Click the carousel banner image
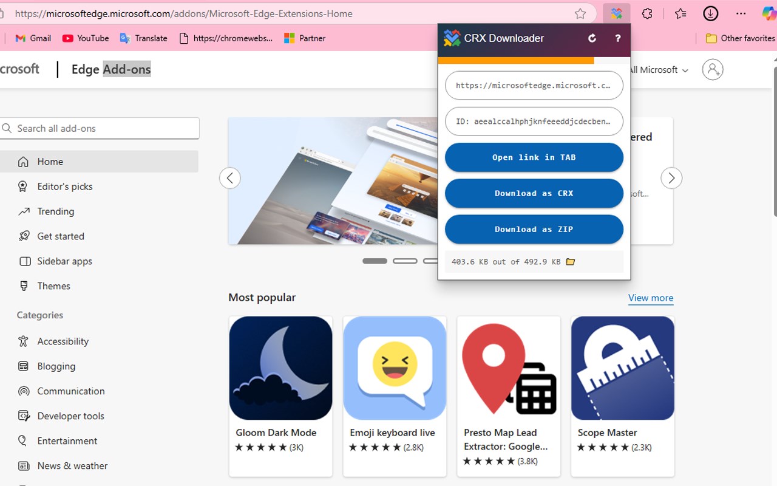Image resolution: width=777 pixels, height=486 pixels. [333, 181]
